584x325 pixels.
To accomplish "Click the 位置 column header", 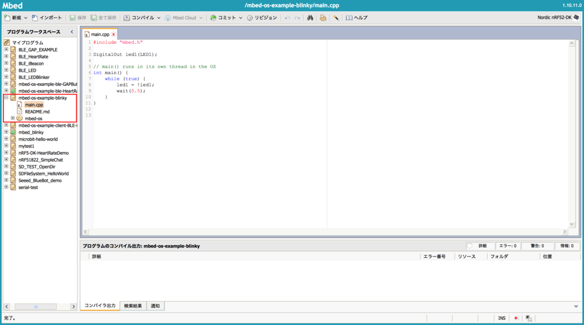I will pyautogui.click(x=547, y=257).
